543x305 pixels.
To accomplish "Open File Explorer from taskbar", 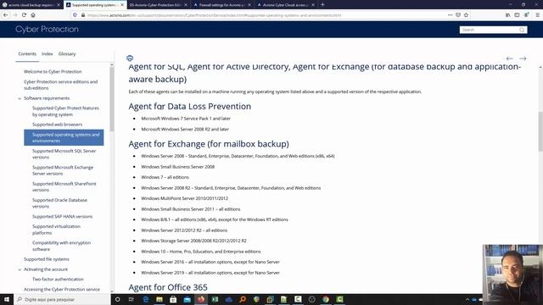I will tap(160, 299).
